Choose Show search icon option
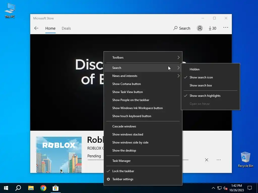The width and height of the screenshot is (258, 193). click(x=210, y=77)
